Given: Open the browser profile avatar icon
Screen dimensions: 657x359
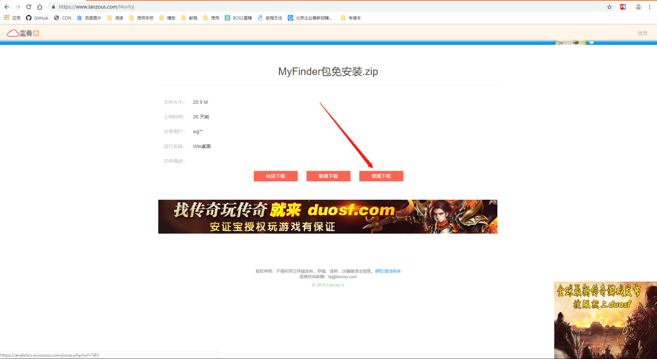Looking at the screenshot, I should (x=638, y=7).
